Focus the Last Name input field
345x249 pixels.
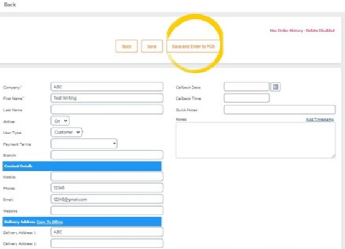pos(107,110)
